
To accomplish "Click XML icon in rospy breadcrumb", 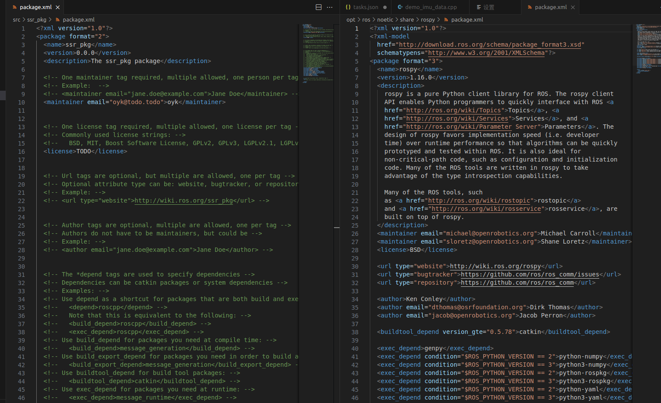I will tap(446, 20).
